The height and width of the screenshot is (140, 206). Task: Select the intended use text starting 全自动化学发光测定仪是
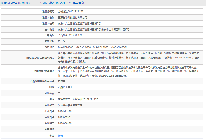tap(128, 72)
